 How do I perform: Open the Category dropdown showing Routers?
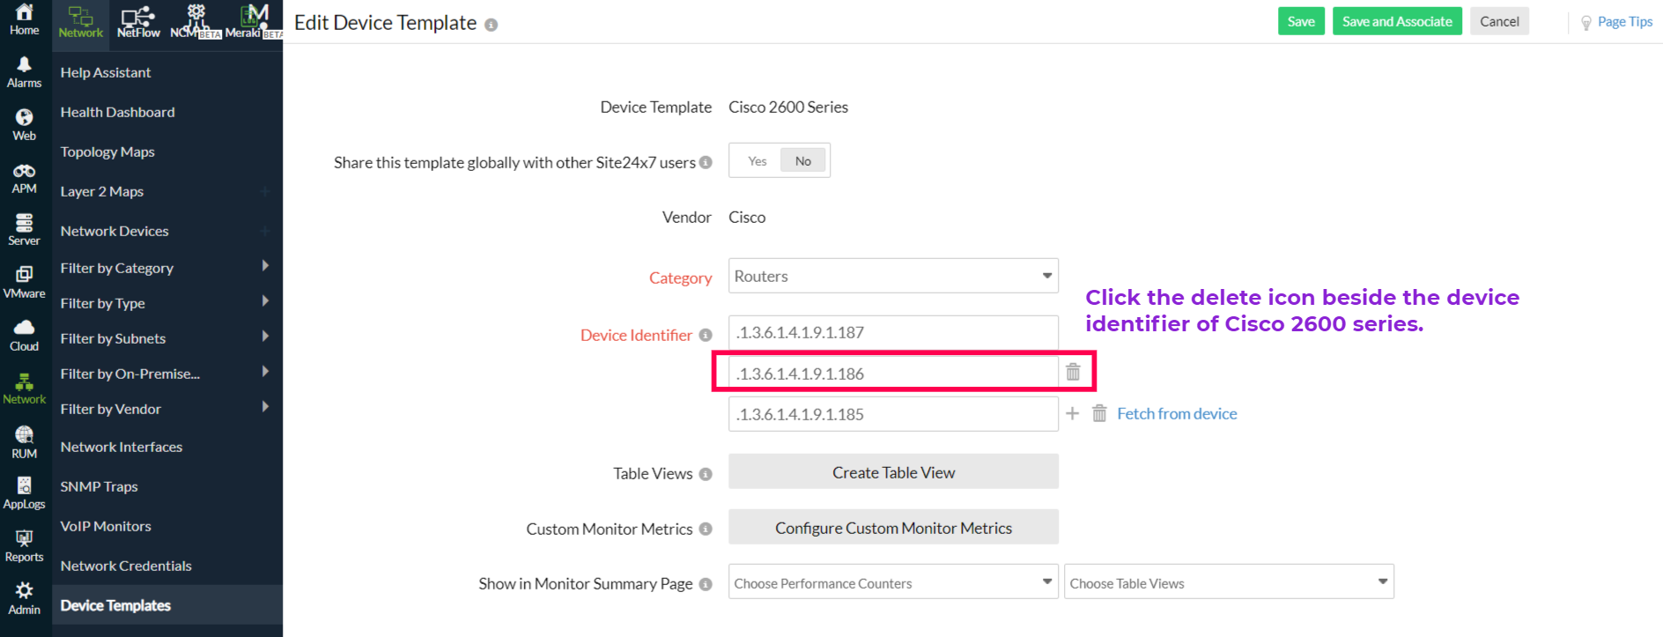(x=893, y=276)
